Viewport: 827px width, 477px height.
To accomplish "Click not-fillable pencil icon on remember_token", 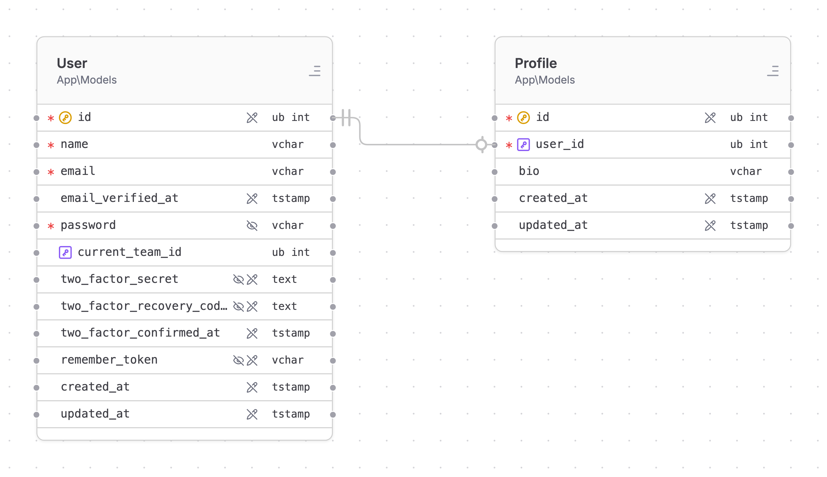I will (x=252, y=360).
